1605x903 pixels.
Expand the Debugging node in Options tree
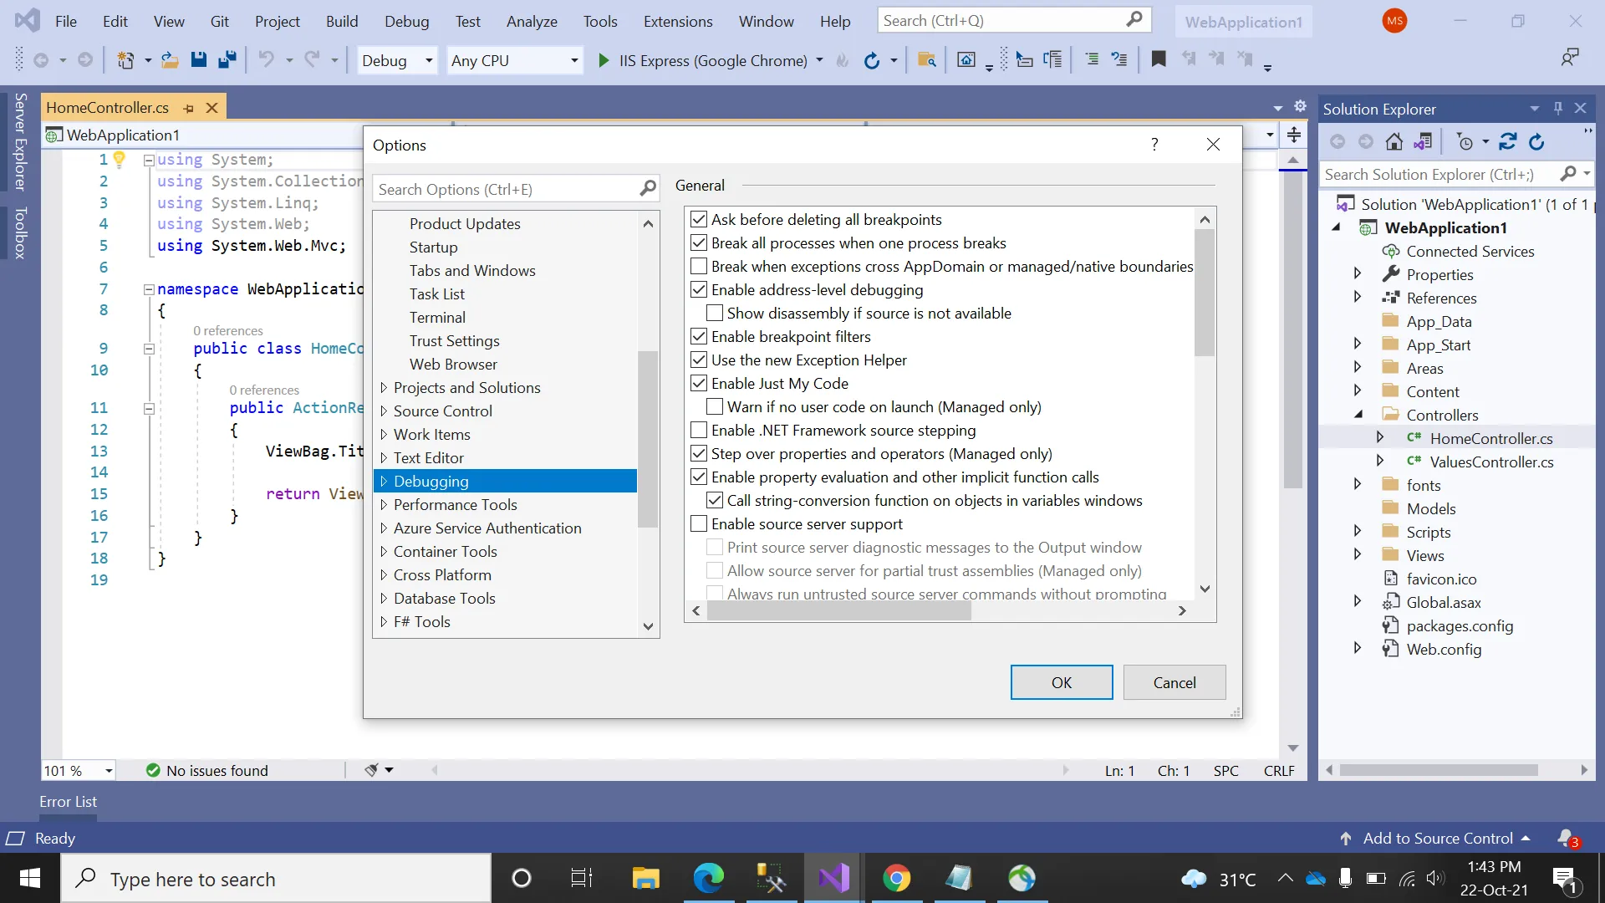[x=384, y=482]
